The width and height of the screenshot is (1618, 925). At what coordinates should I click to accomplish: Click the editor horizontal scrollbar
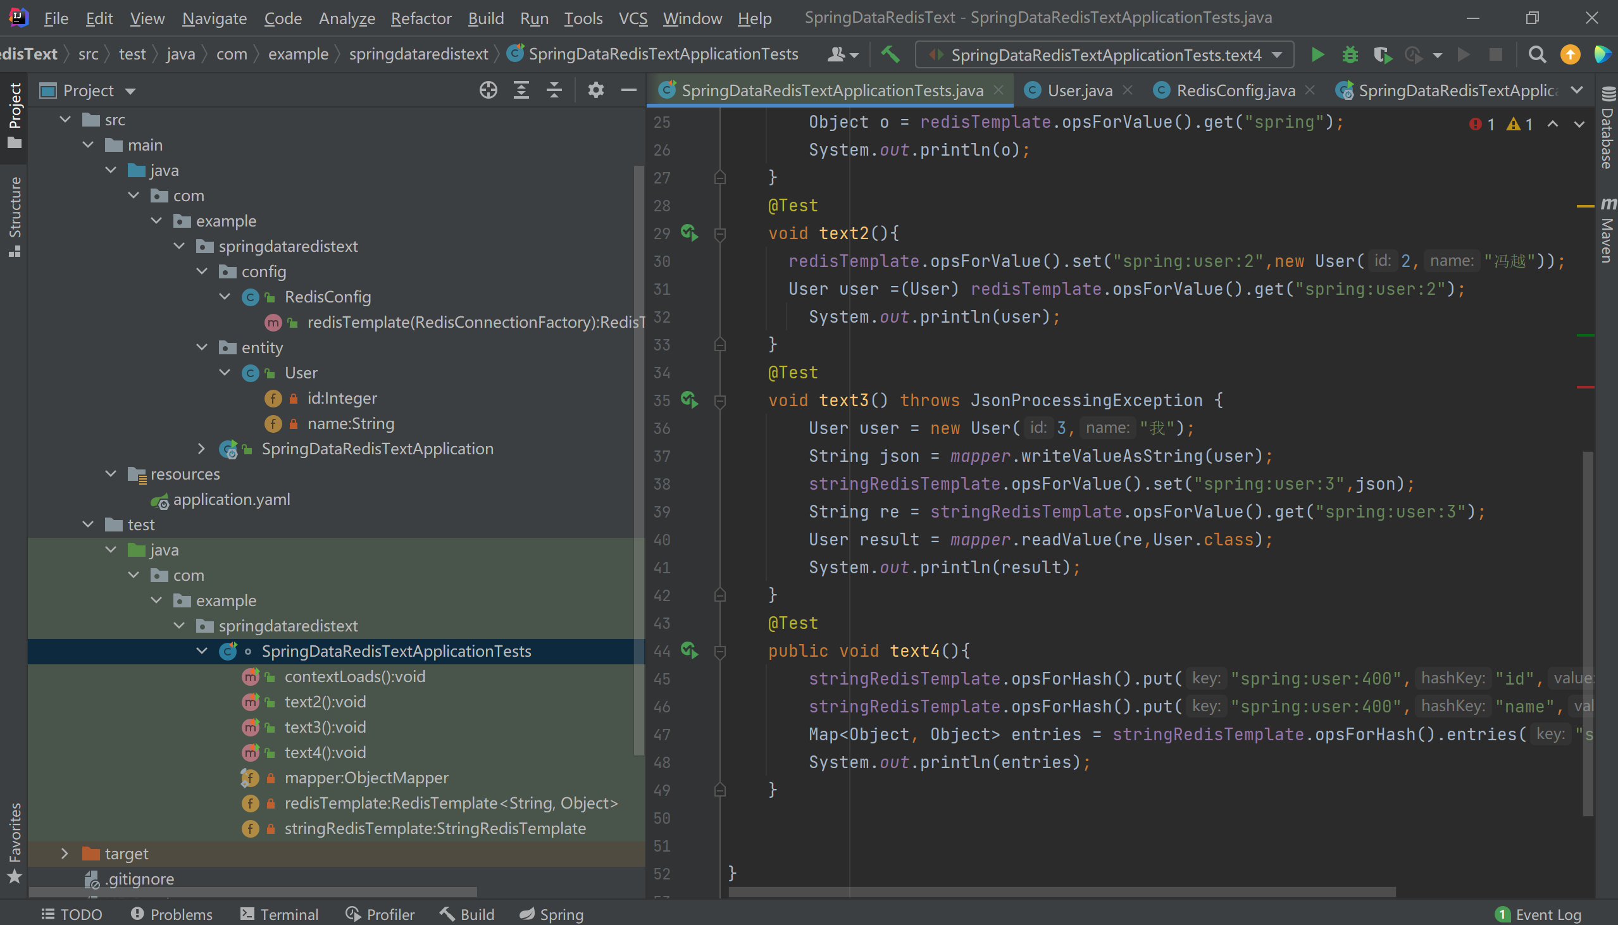click(x=1062, y=892)
